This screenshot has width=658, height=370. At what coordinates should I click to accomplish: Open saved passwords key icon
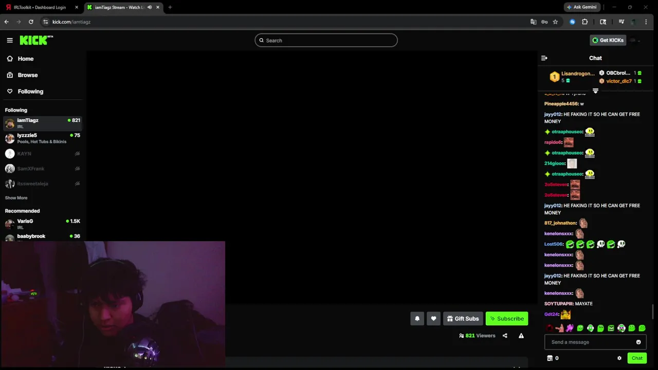coord(544,22)
